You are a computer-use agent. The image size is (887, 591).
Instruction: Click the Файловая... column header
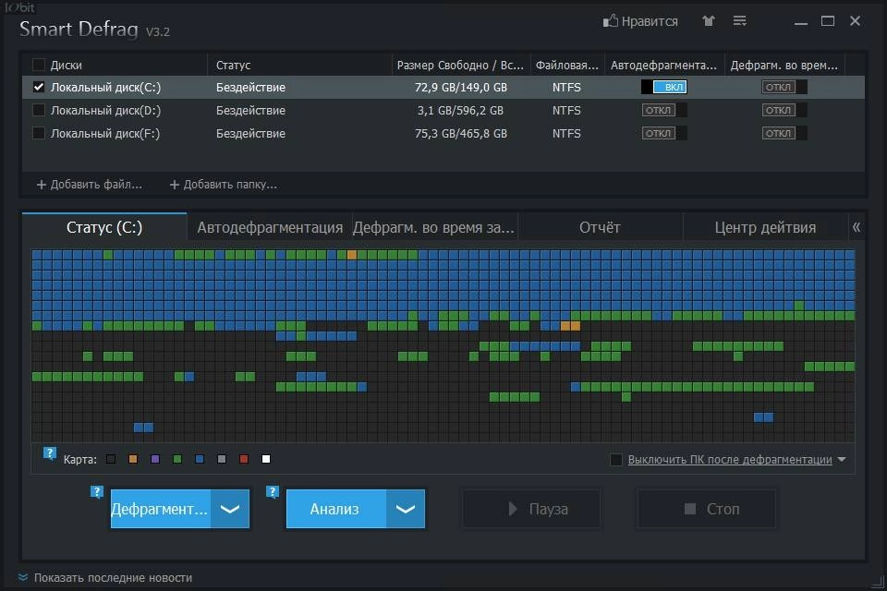click(567, 65)
